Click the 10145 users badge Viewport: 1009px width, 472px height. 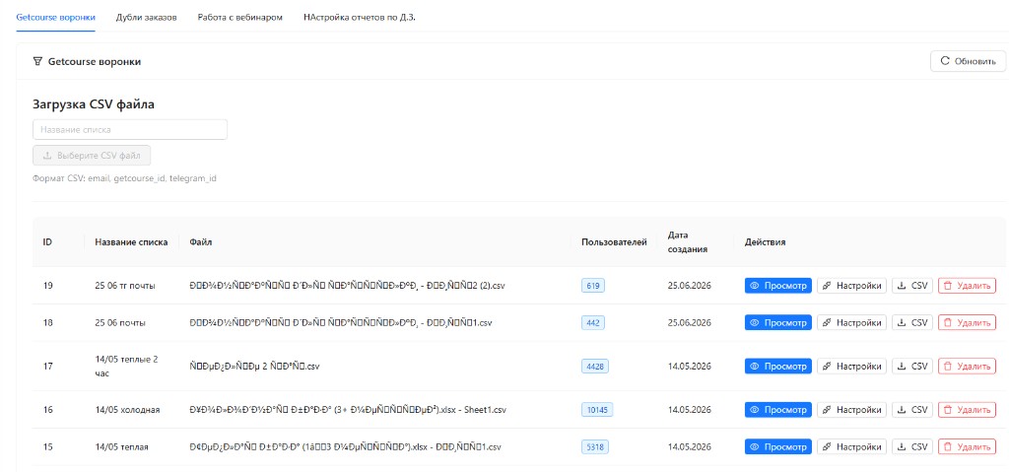pos(597,410)
